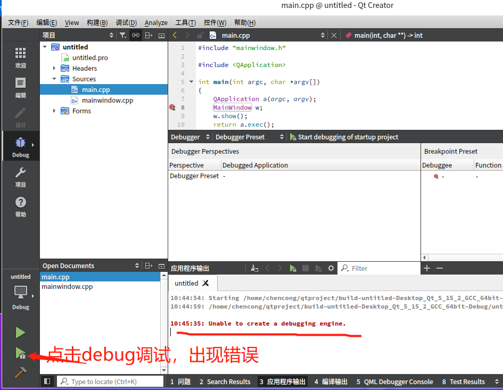
Task: Open the QML Debugger Console pane
Action: coord(394,381)
